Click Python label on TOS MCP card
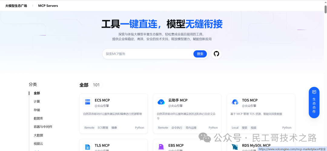 [x=287, y=128]
